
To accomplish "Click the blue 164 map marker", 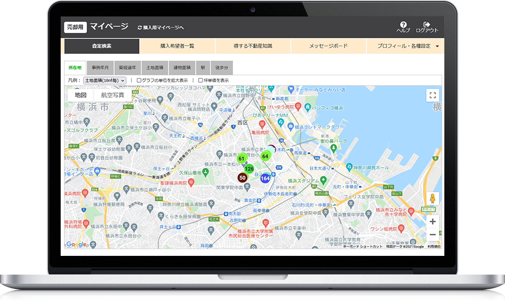I will [x=265, y=178].
